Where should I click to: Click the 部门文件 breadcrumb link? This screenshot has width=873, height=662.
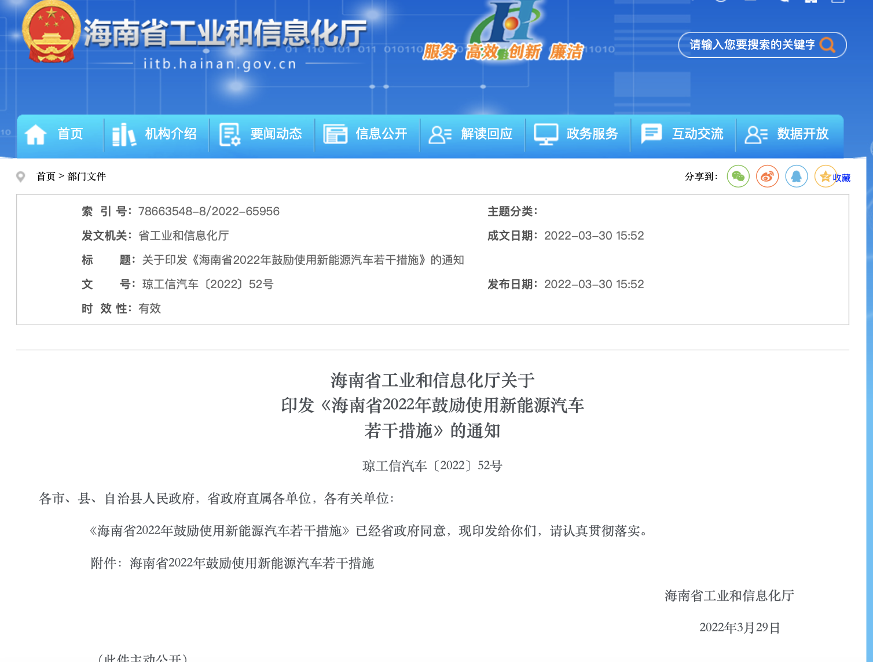87,176
